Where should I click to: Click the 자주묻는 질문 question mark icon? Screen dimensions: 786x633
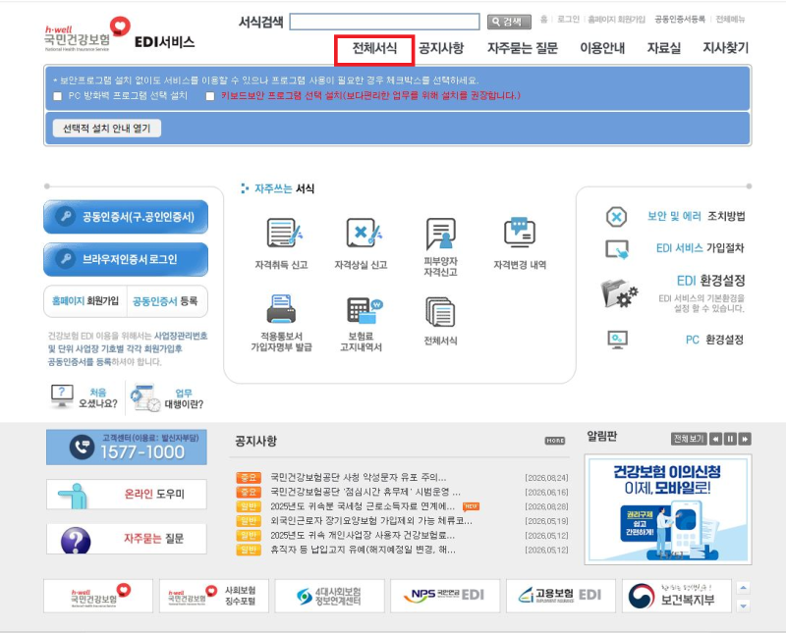(x=76, y=541)
